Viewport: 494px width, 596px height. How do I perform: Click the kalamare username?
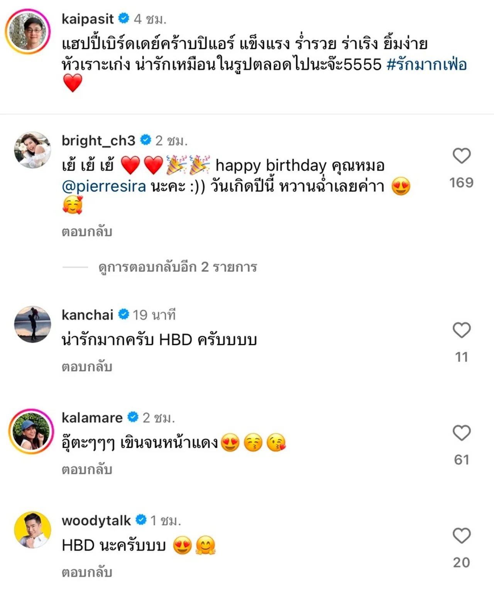pos(92,418)
